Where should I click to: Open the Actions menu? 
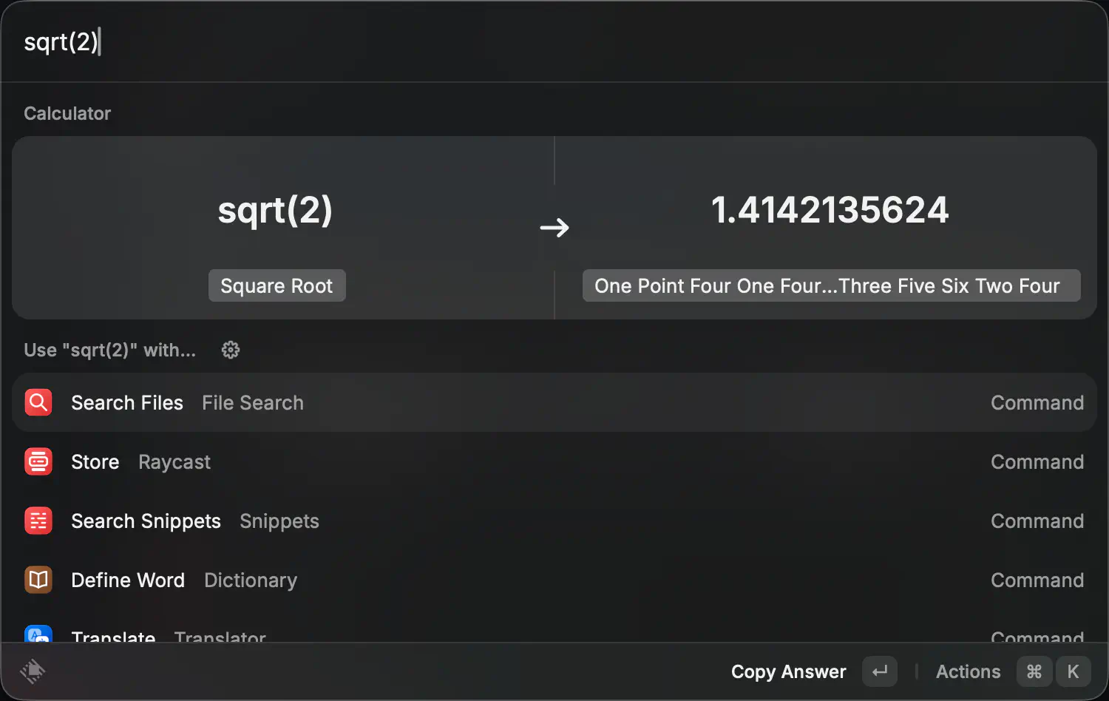[x=968, y=671]
